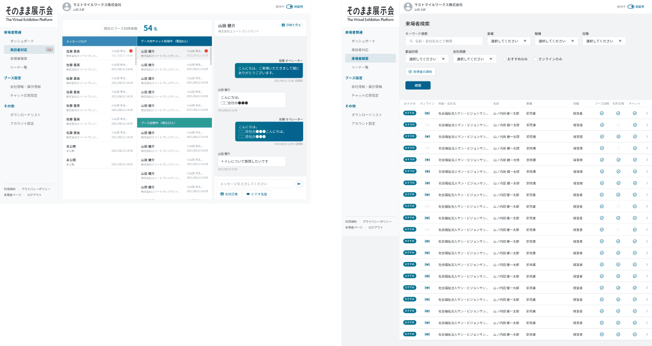Toggle the 対応可 switch above the chat panel
Screen dimensions: 652x346
(x=289, y=7)
